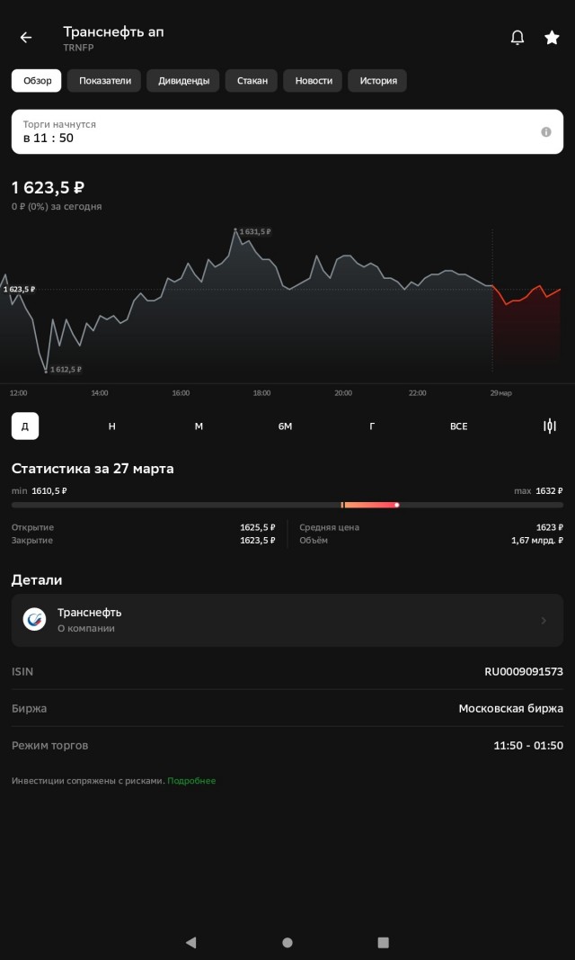
Task: Tap the Объём 1,67 млрд. ₽ value
Action: tap(537, 541)
